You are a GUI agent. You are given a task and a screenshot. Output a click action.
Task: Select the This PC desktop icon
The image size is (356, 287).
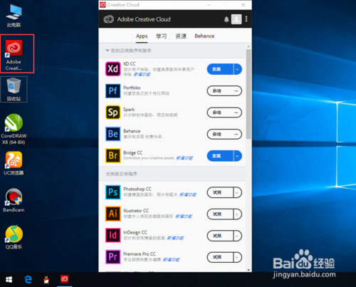coord(14,16)
